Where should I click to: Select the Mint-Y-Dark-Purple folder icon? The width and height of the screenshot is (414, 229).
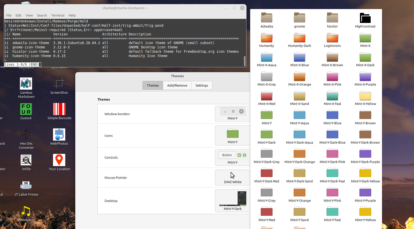click(x=365, y=156)
